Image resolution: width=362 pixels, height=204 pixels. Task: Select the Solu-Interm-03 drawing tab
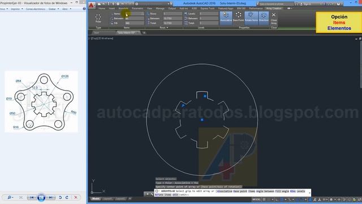(127, 33)
